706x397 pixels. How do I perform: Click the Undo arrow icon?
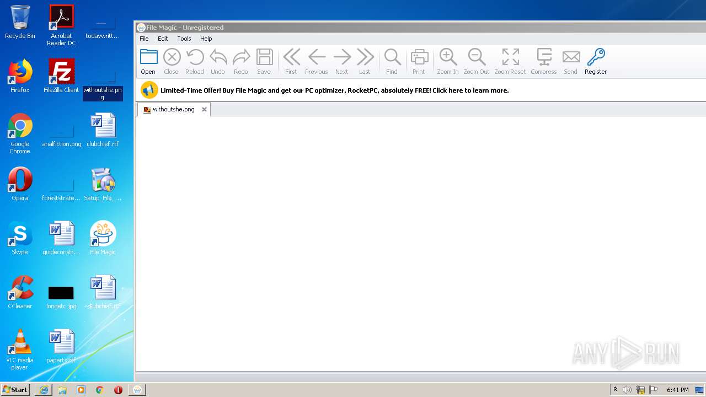tap(218, 57)
